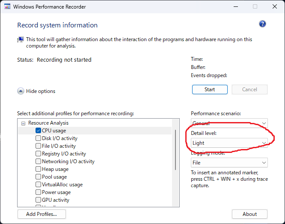The image size is (285, 224).
Task: Click the Add Profiles... button
Action: pyautogui.click(x=42, y=214)
